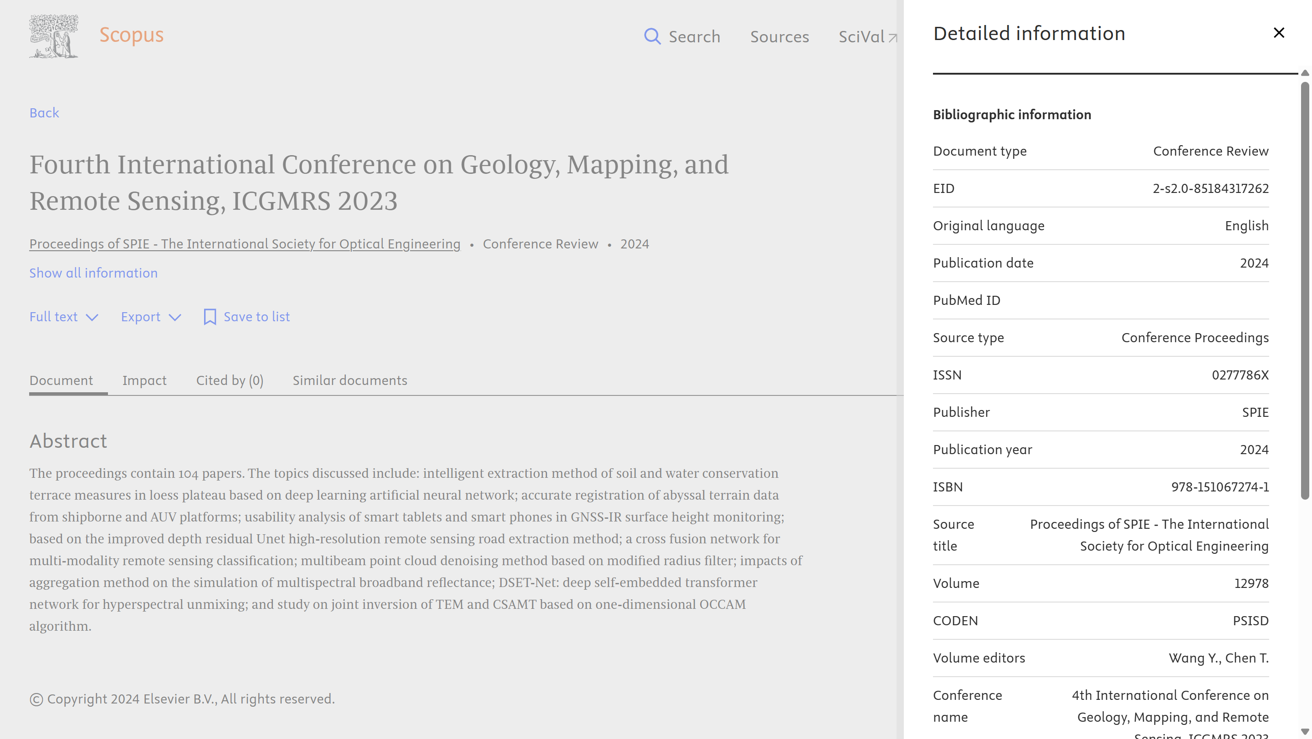Click the PubMed ID label
The height and width of the screenshot is (739, 1312).
967,301
